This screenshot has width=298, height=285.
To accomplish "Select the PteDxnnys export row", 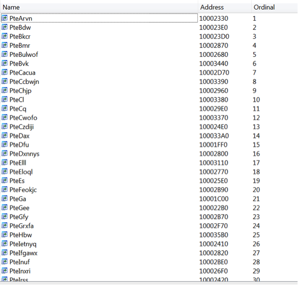I will tap(25, 154).
